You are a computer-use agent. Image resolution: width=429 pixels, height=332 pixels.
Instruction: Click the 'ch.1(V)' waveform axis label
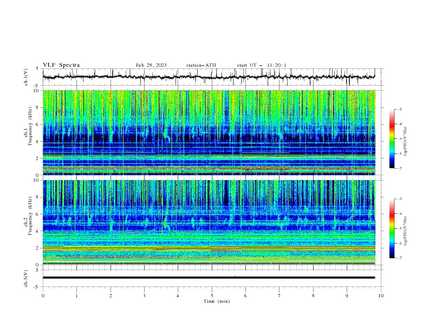click(x=26, y=77)
